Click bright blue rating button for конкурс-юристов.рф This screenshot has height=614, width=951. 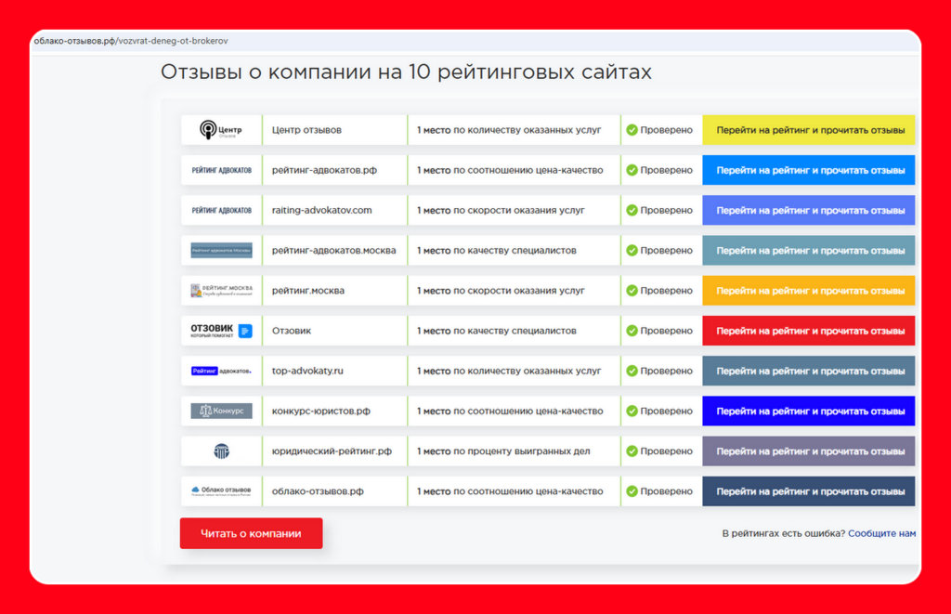click(809, 411)
